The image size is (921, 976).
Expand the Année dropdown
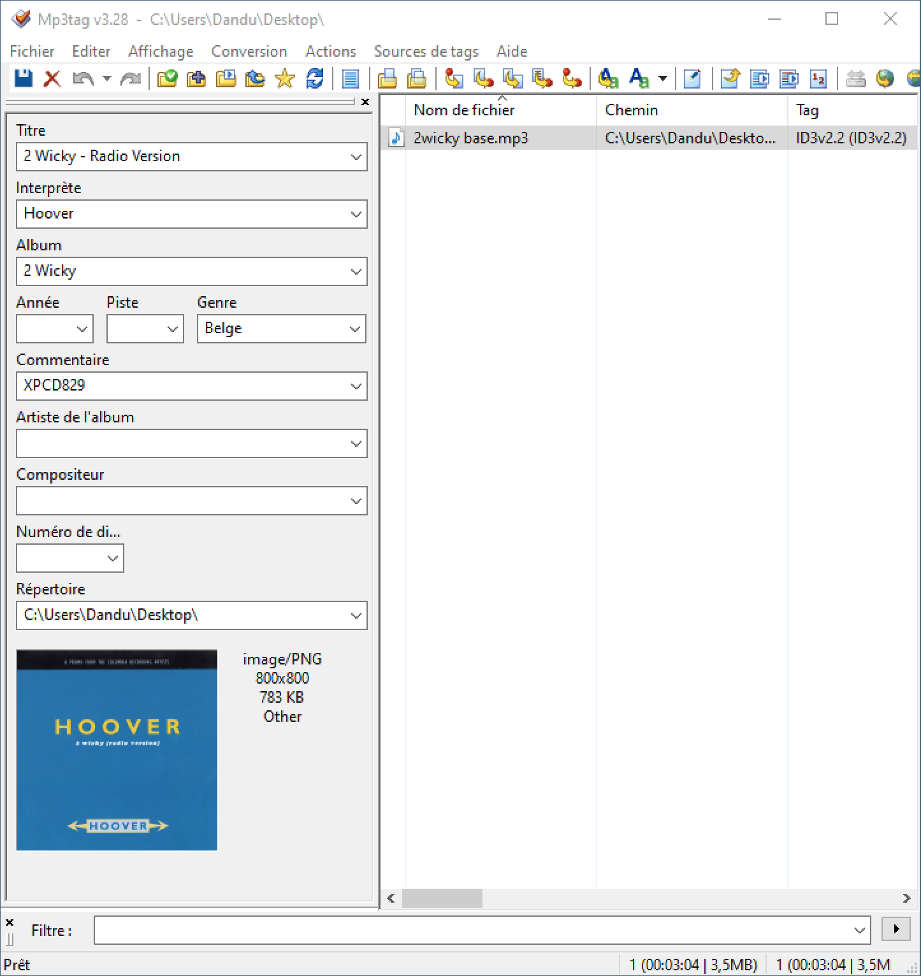pyautogui.click(x=82, y=329)
